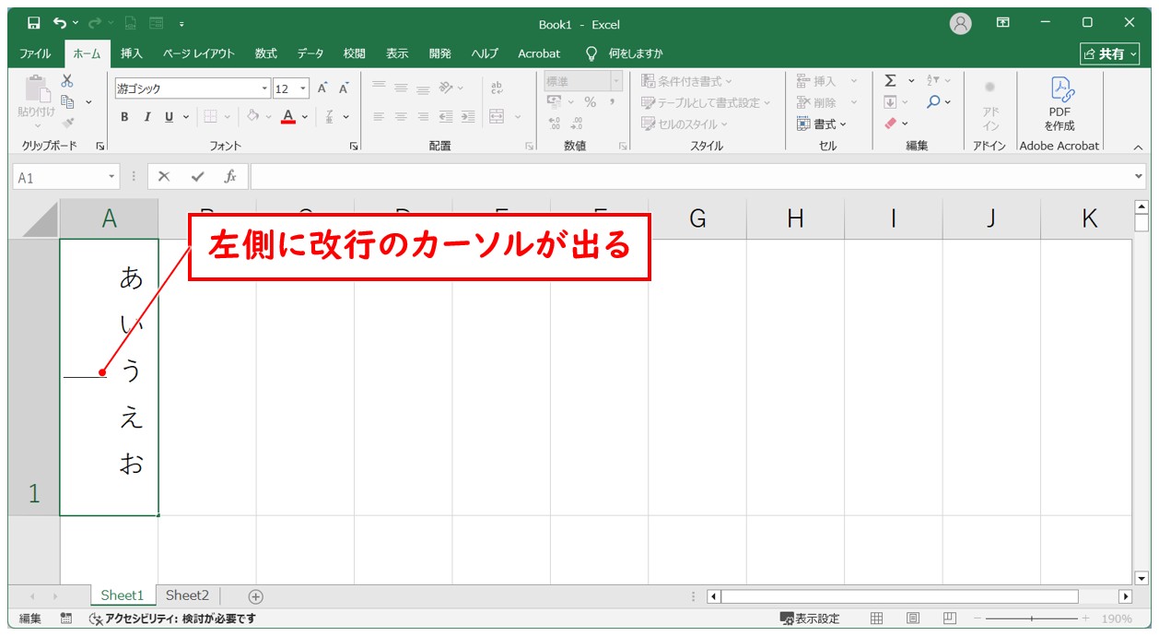This screenshot has height=636, width=1159.
Task: Apply middle vertical alignment
Action: point(401,88)
